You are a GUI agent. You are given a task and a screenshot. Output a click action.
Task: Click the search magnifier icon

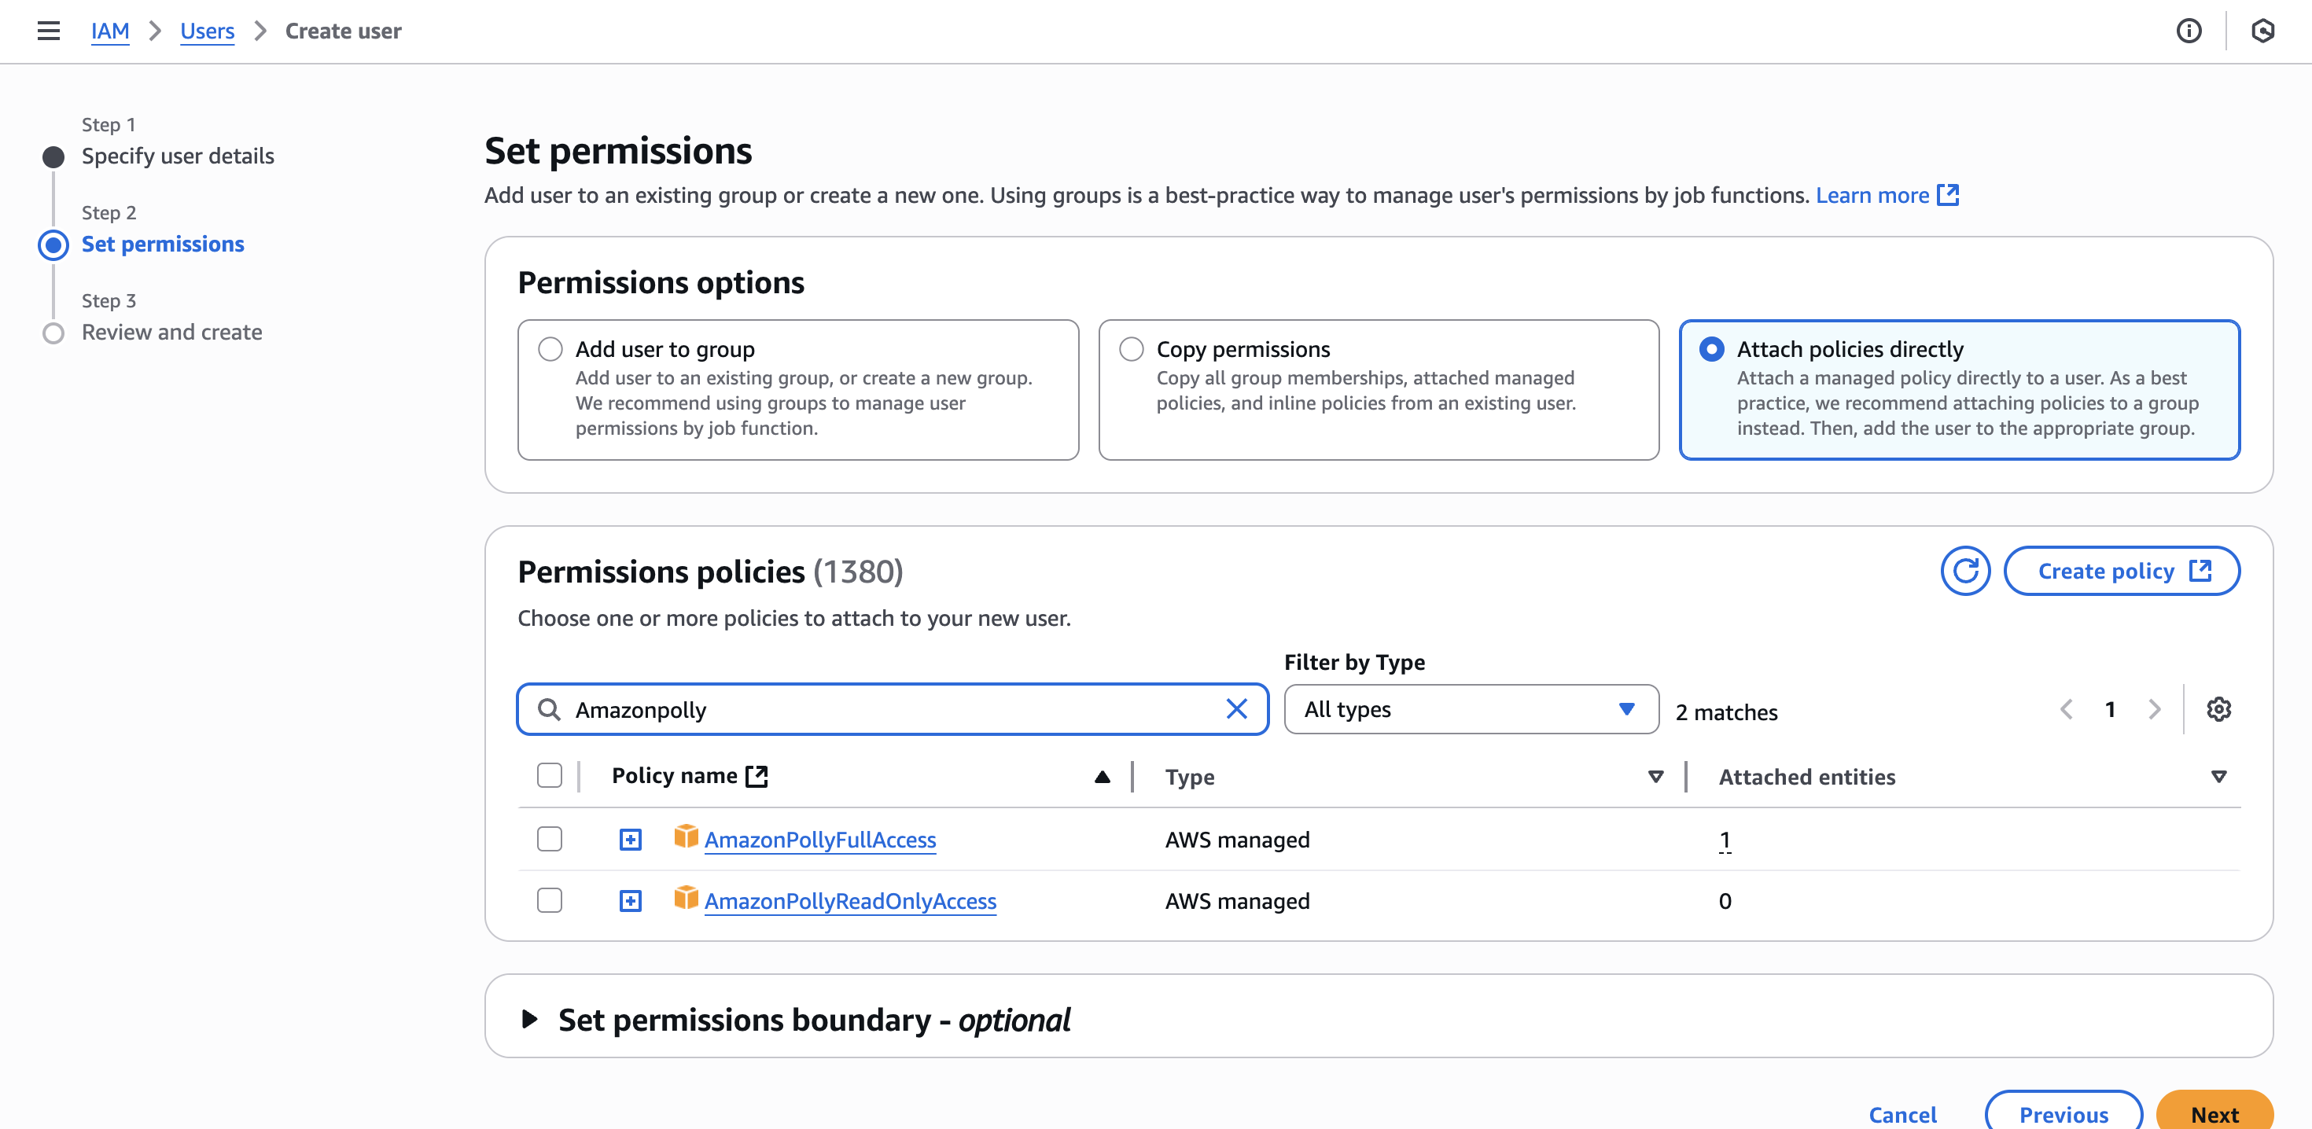[548, 709]
